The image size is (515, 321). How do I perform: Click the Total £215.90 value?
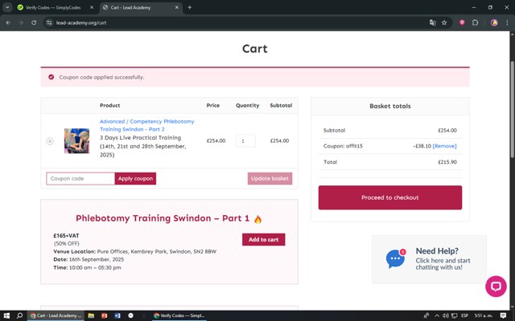click(x=447, y=162)
